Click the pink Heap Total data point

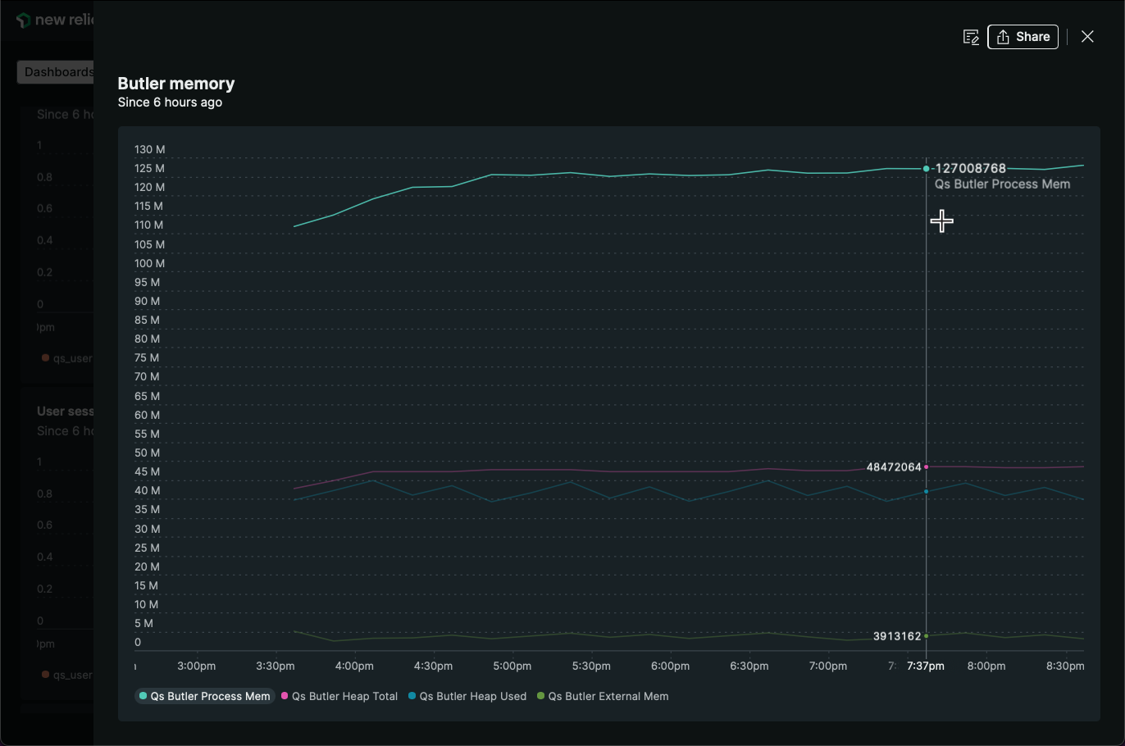click(927, 467)
